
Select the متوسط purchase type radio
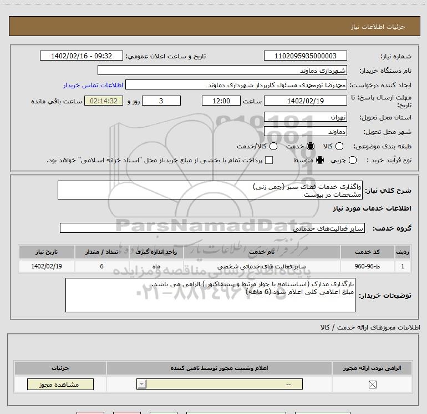click(x=320, y=160)
